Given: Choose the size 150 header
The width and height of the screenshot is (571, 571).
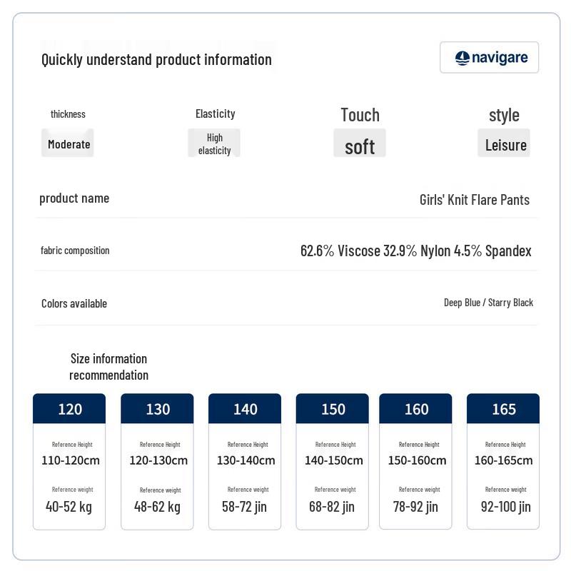Looking at the screenshot, I should coord(333,408).
